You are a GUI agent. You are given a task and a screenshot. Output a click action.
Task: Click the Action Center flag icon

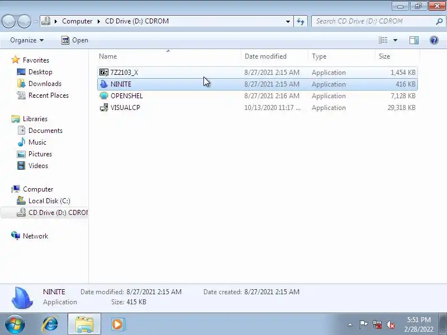point(363,324)
